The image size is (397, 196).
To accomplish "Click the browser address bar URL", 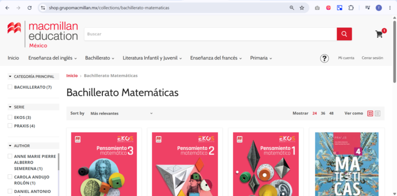I will coord(109,8).
